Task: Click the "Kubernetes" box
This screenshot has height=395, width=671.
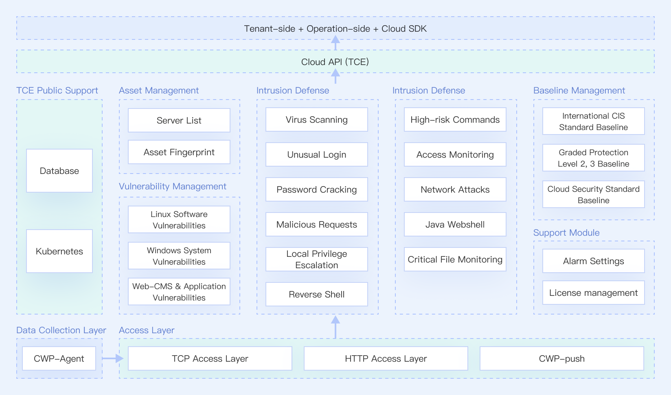Action: (x=59, y=251)
